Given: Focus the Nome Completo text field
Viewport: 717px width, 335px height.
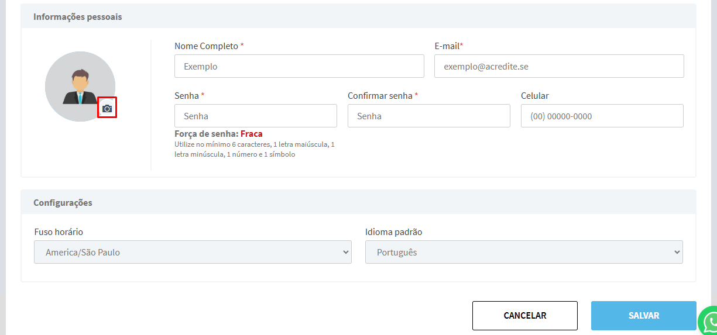Looking at the screenshot, I should click(x=299, y=67).
